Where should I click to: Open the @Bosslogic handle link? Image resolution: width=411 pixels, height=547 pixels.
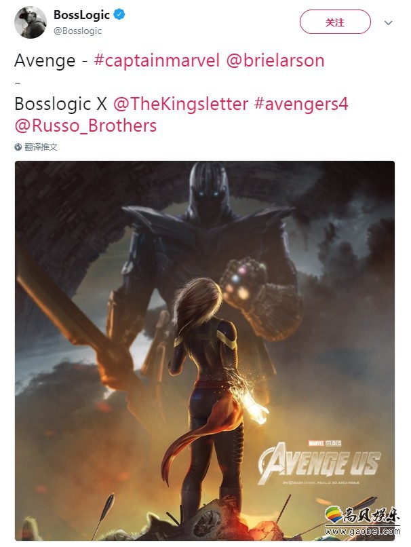(78, 31)
